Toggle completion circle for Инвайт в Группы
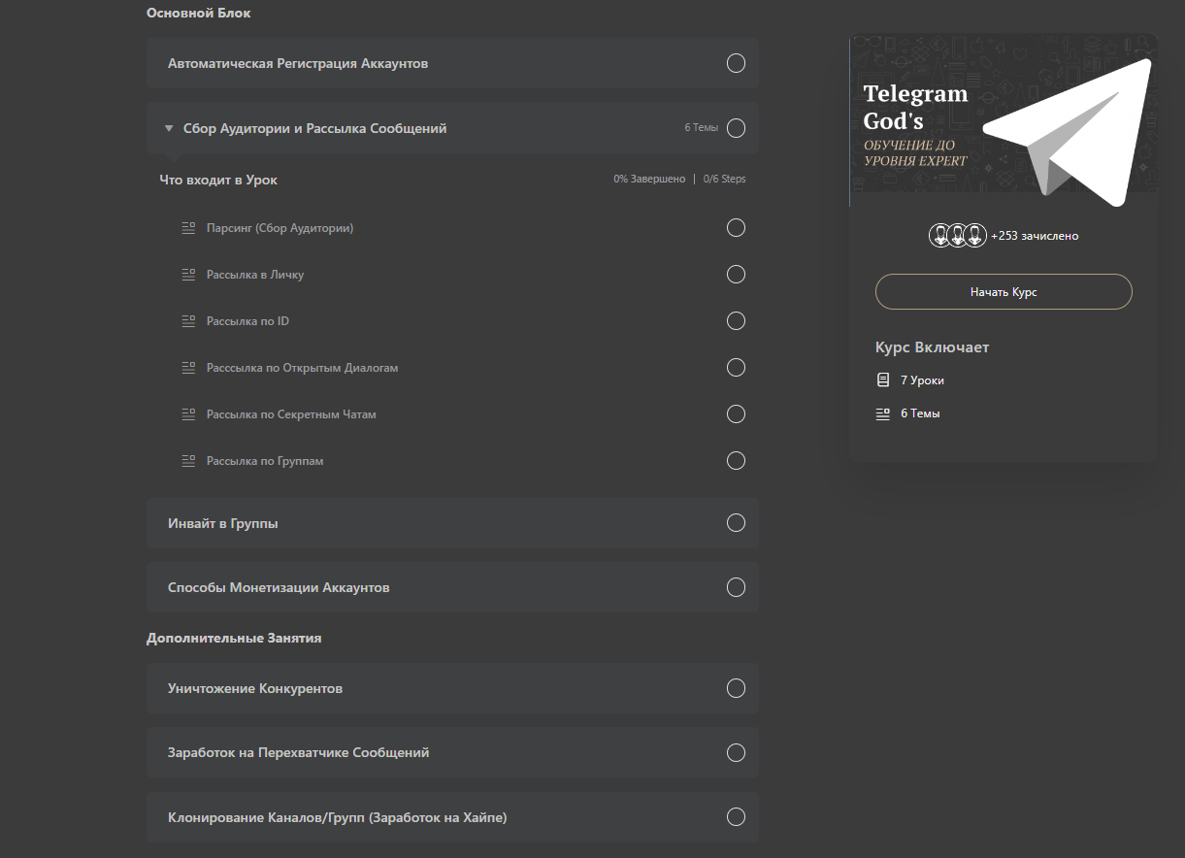Image resolution: width=1185 pixels, height=858 pixels. click(x=736, y=523)
